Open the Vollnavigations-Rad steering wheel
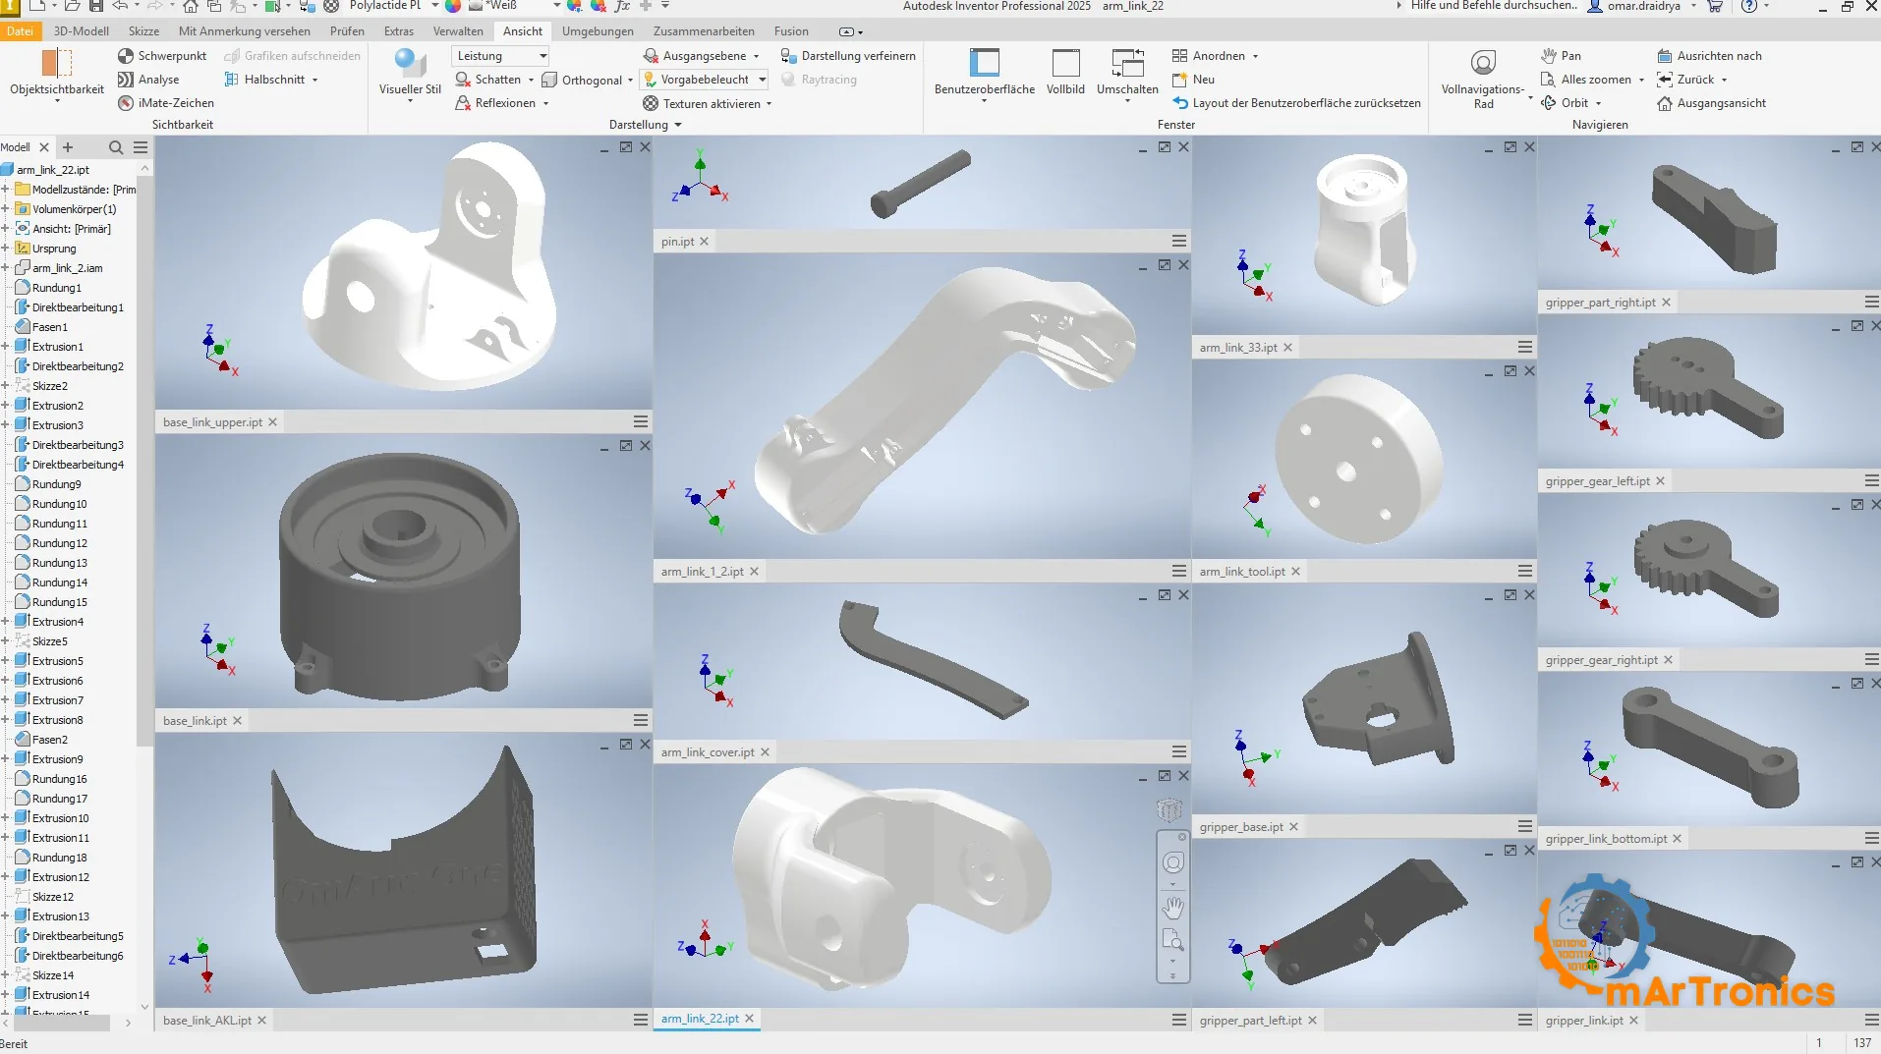The width and height of the screenshot is (1881, 1054). [x=1483, y=78]
